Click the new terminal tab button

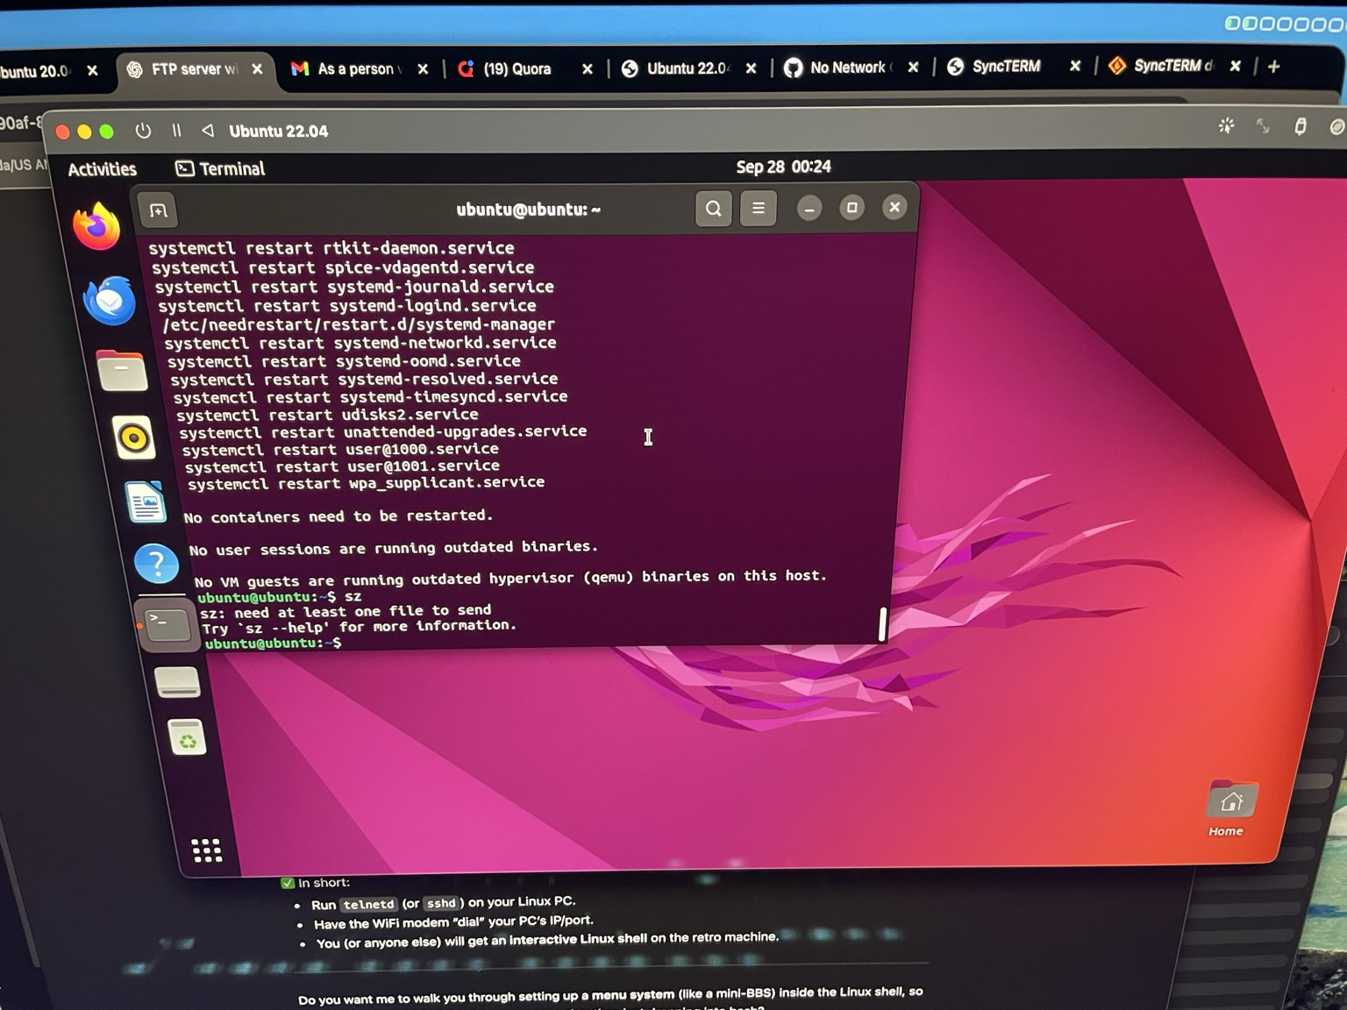(x=158, y=210)
